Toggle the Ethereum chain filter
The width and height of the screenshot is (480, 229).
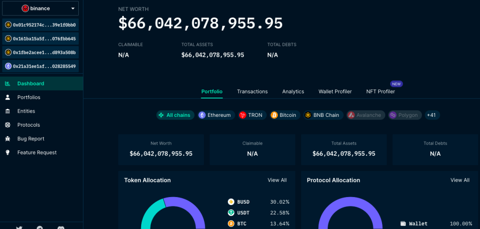(x=215, y=115)
